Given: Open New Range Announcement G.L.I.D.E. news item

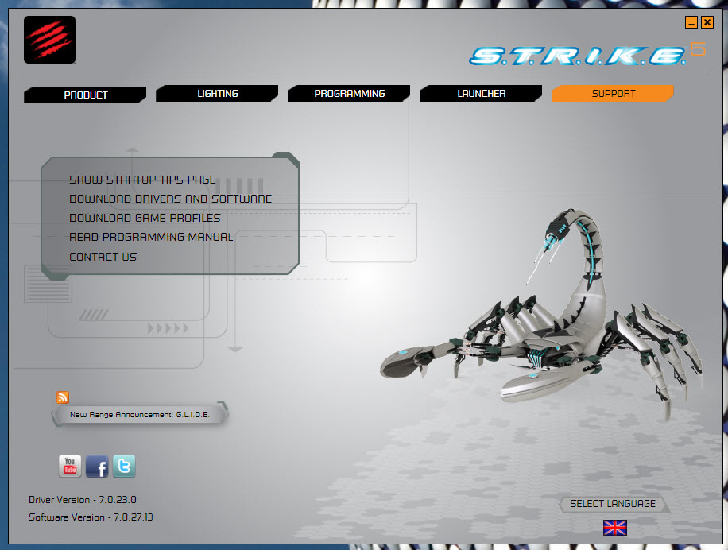Looking at the screenshot, I should pyautogui.click(x=140, y=414).
